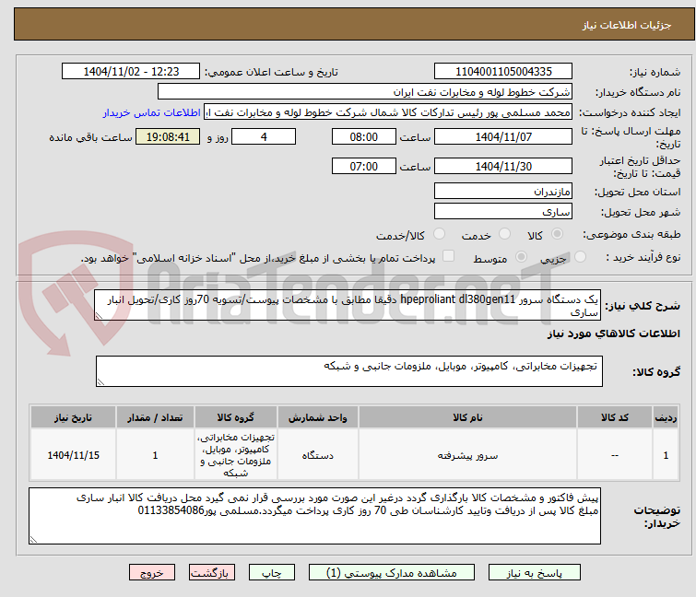The width and height of the screenshot is (696, 597).
Task: Select the متوسط purchase type radio
Action: pyautogui.click(x=521, y=257)
